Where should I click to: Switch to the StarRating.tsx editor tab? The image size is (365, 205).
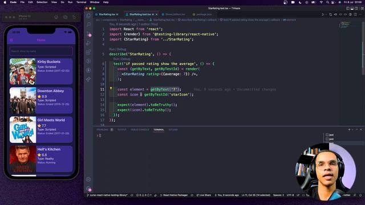click(x=107, y=14)
